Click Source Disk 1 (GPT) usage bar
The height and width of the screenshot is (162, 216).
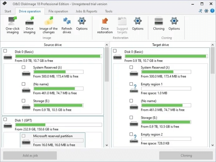[x=59, y=125]
